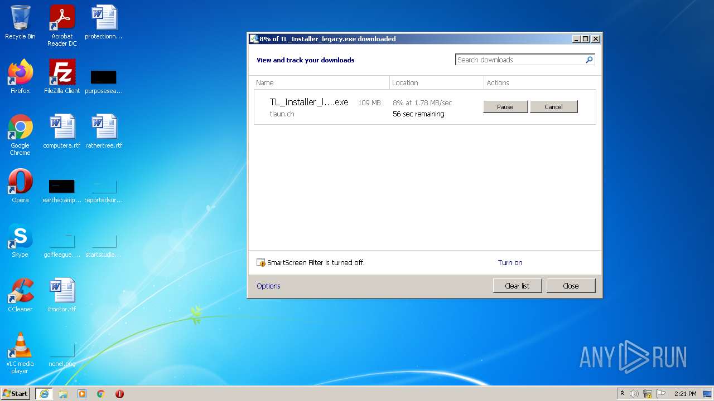The image size is (714, 401).
Task: Open rathertree.rtf document
Action: pos(104,131)
